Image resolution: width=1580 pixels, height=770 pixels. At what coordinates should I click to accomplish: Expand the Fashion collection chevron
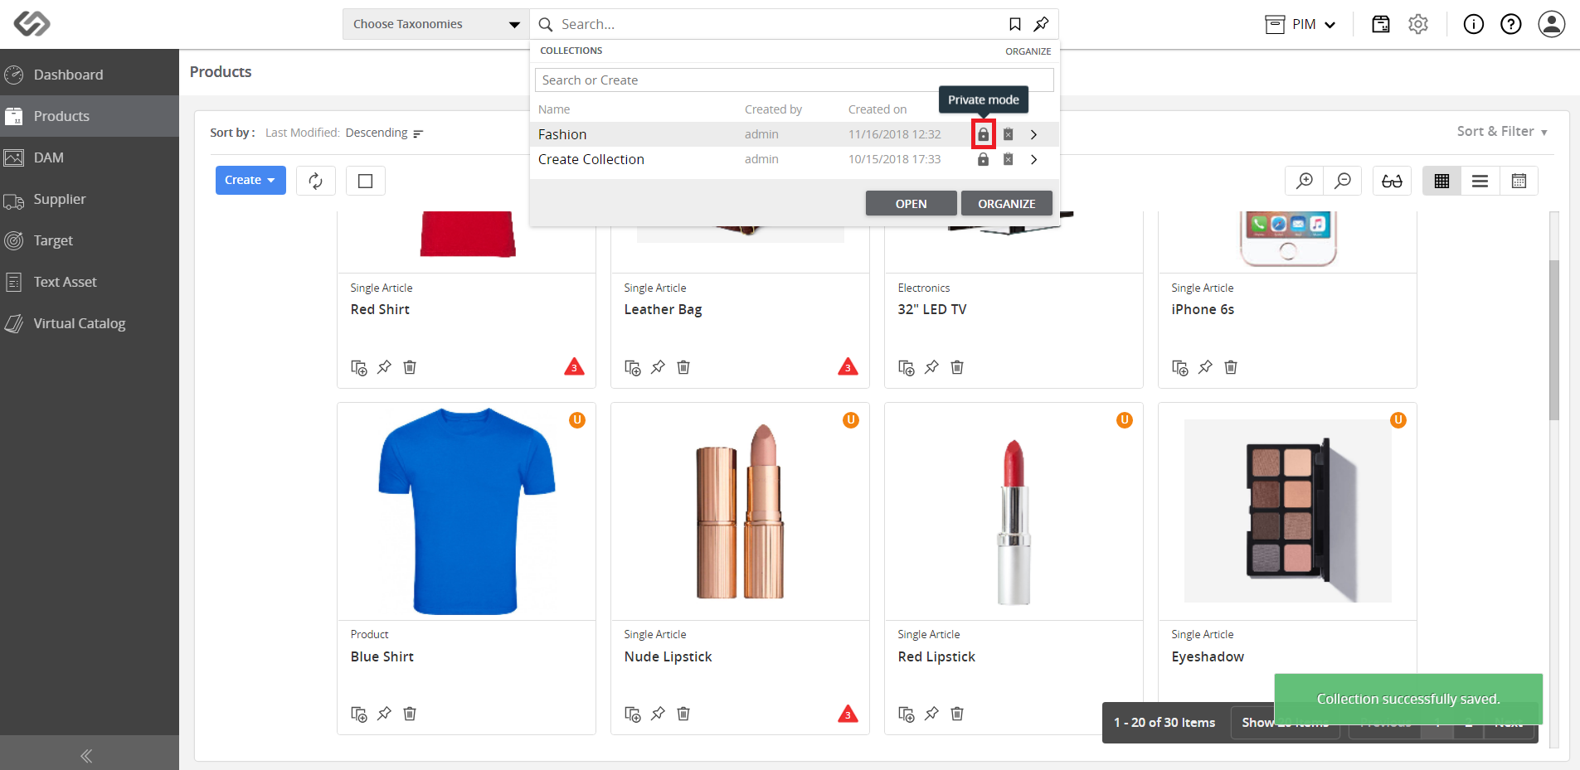point(1033,134)
